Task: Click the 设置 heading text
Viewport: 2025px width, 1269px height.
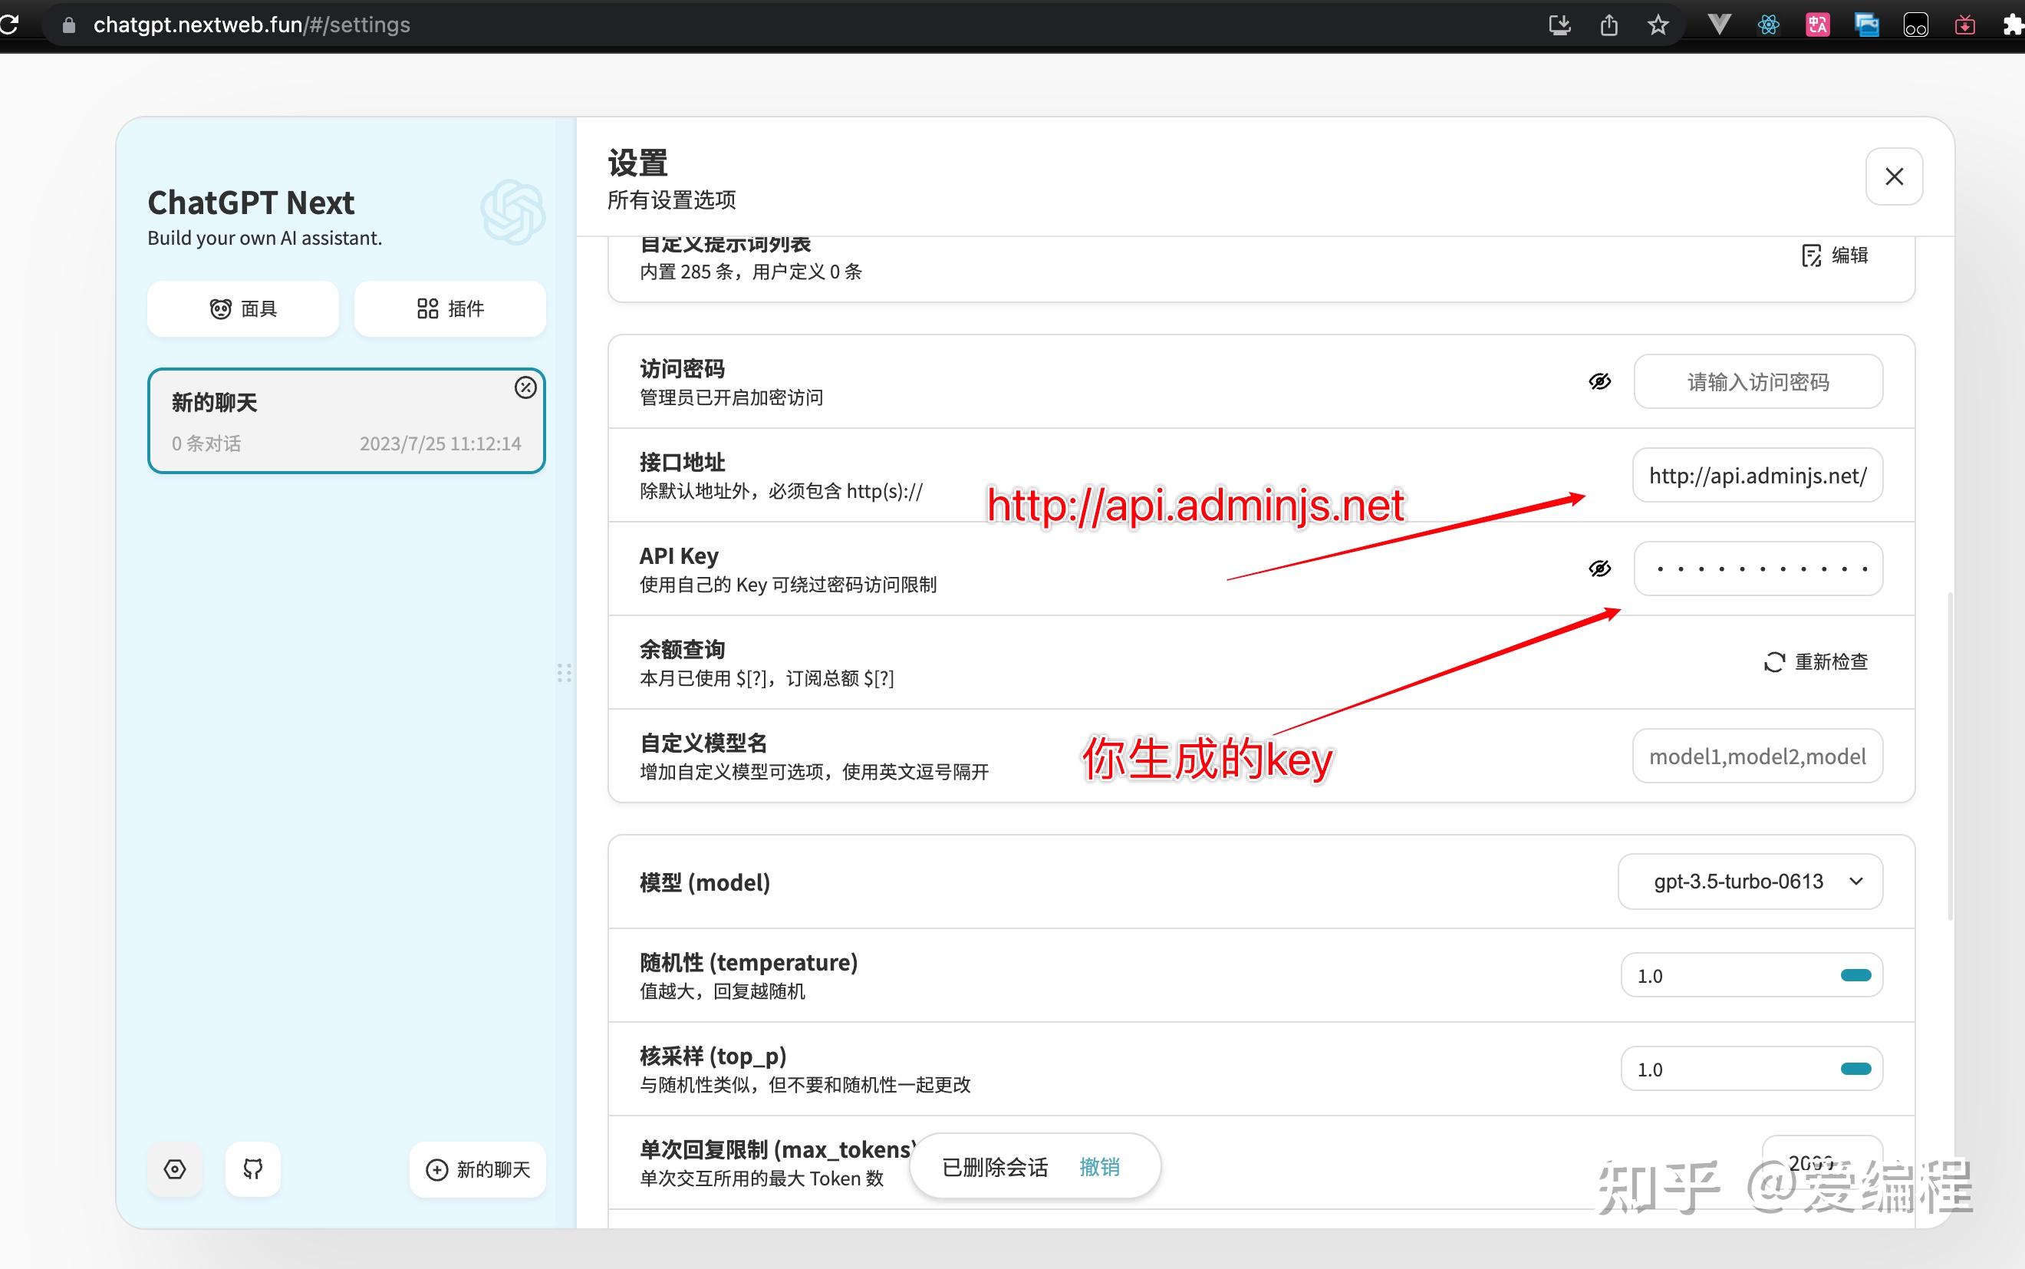Action: 637,163
